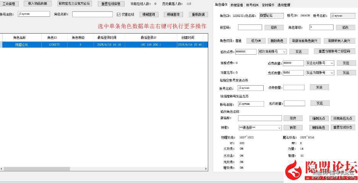The height and width of the screenshot is (183, 358).
Task: Select the 定时操作 tab
Action: 268,5
